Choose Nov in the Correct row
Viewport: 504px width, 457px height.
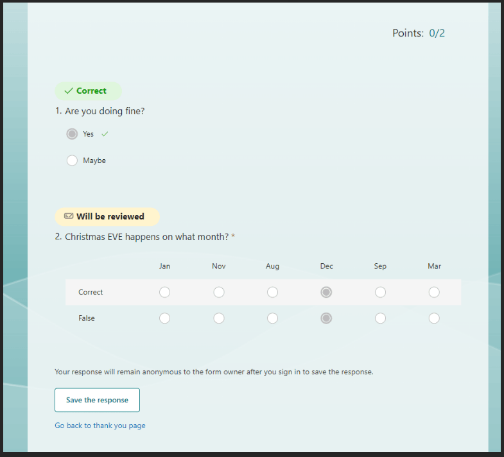click(x=219, y=292)
